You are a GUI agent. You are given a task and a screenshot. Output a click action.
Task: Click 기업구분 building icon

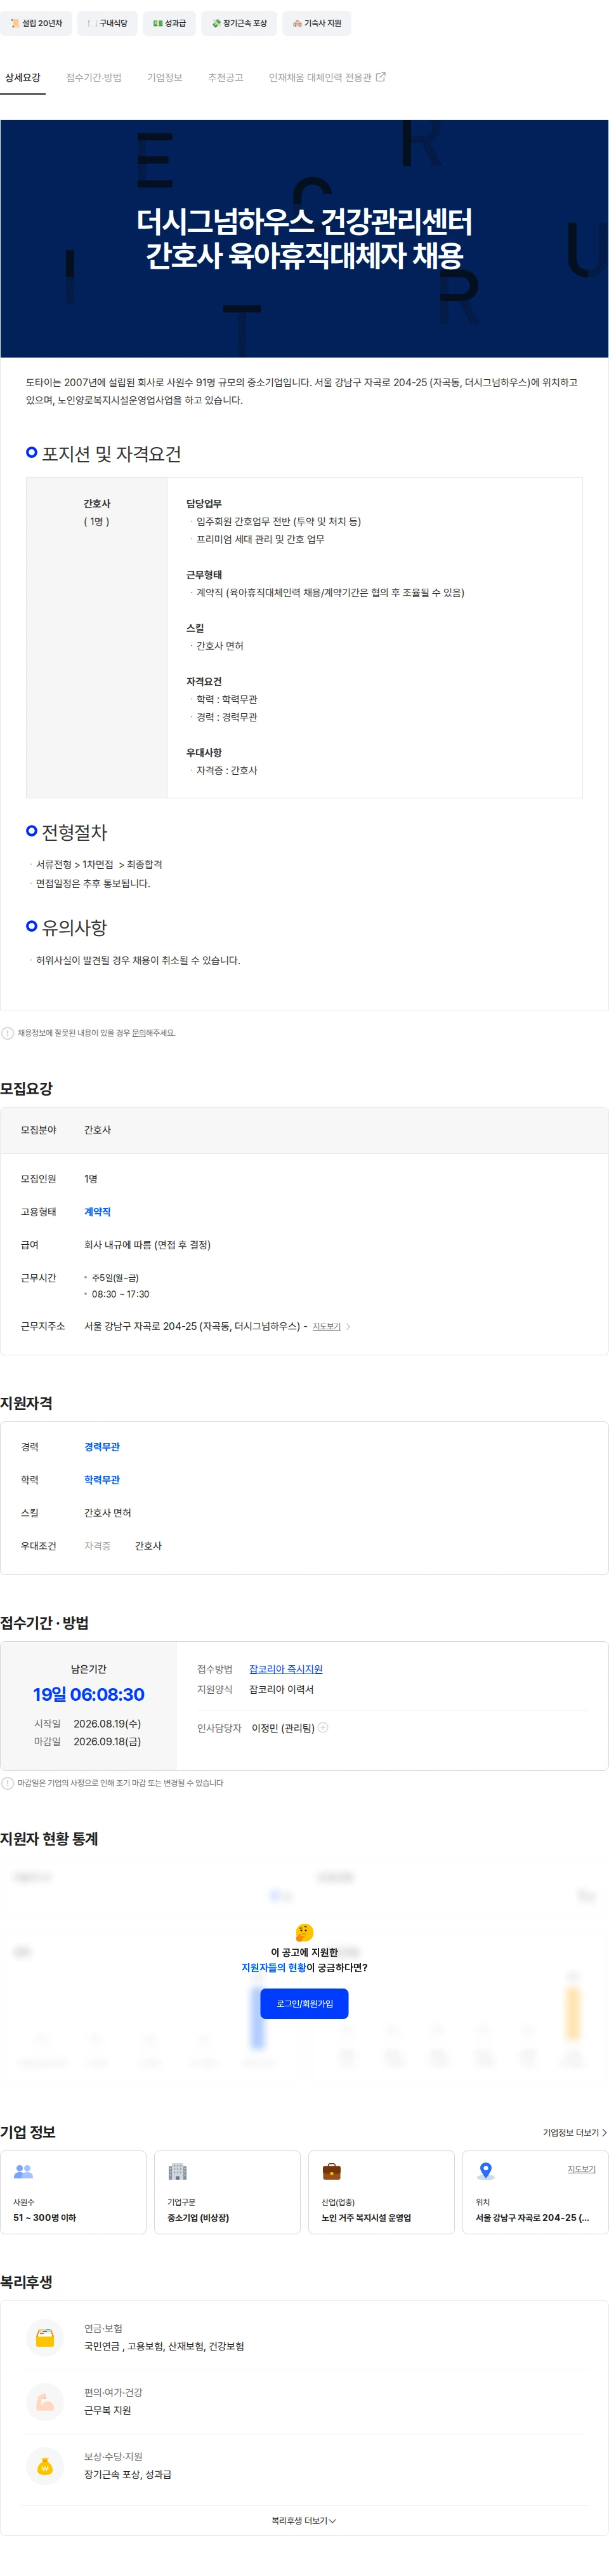click(x=178, y=2171)
